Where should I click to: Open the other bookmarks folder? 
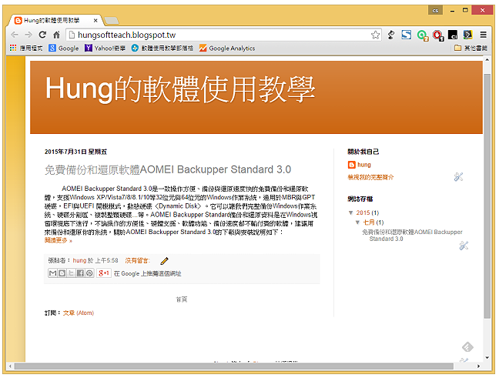471,48
